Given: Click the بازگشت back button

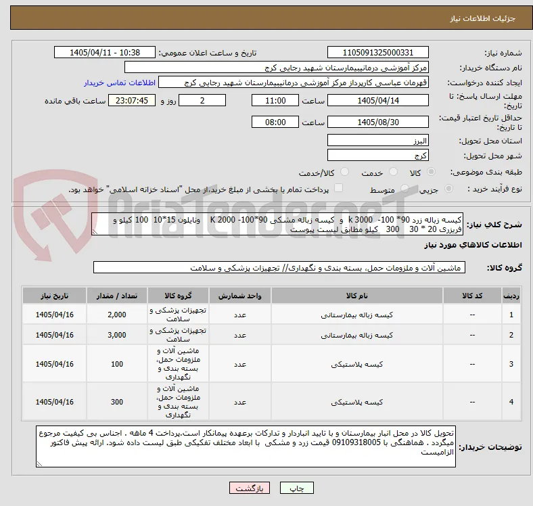Looking at the screenshot, I should pos(250,488).
